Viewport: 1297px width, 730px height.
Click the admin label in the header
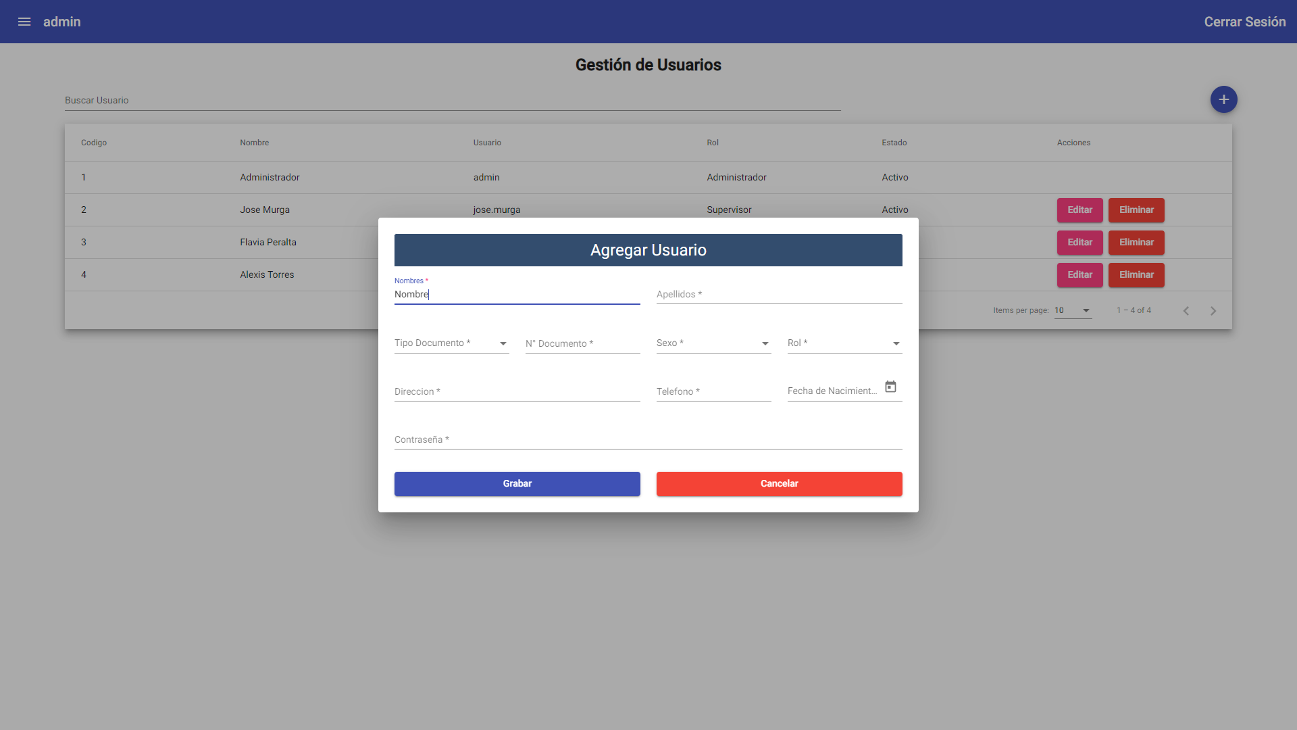tap(61, 22)
